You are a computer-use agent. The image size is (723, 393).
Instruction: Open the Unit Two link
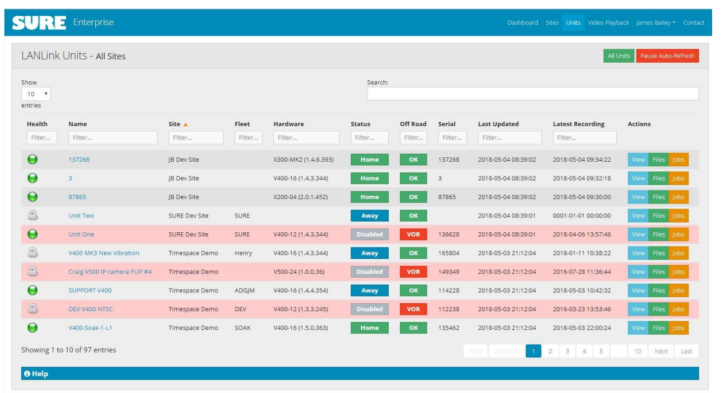click(81, 215)
